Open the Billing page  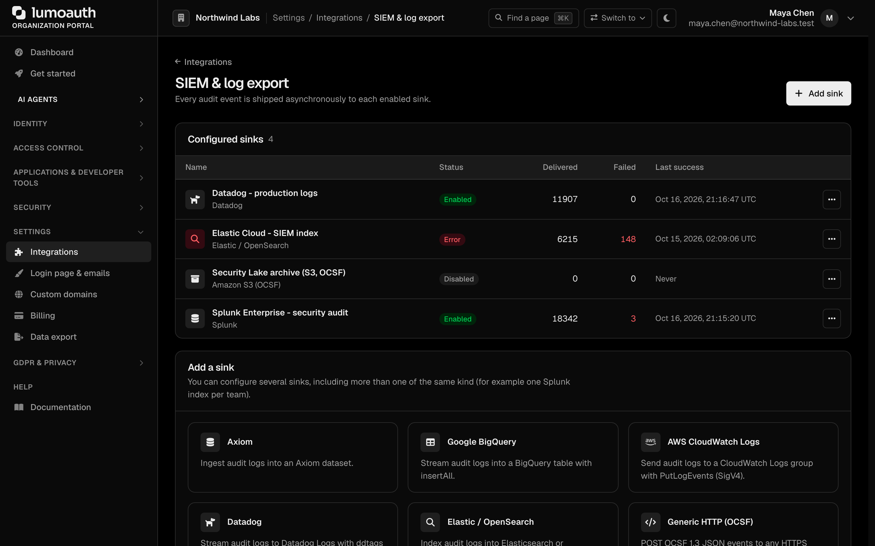click(78, 315)
